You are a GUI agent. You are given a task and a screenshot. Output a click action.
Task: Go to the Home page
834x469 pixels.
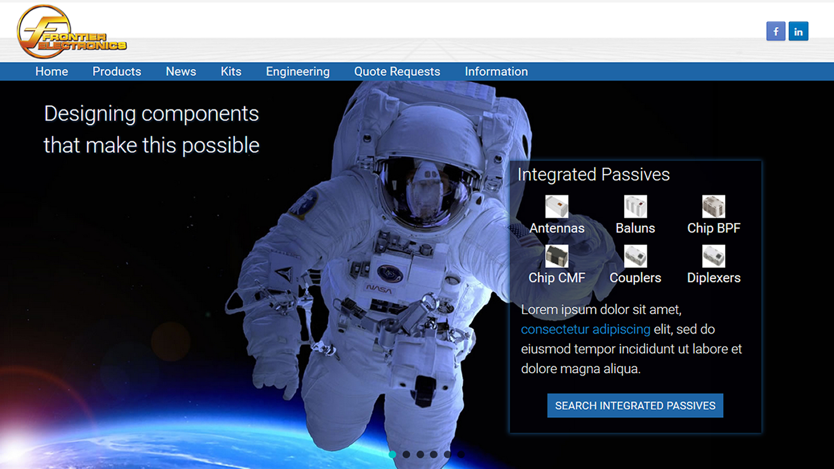pos(52,71)
